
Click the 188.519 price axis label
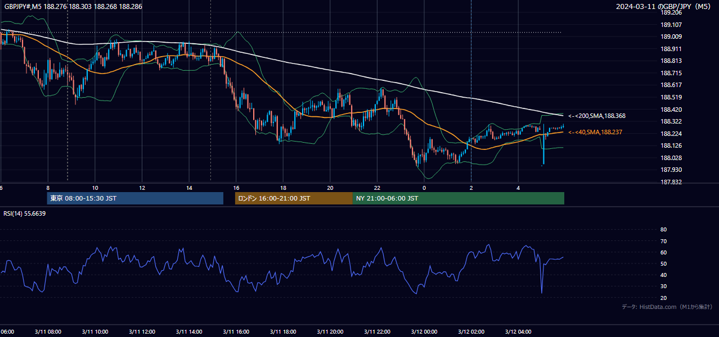tap(671, 97)
